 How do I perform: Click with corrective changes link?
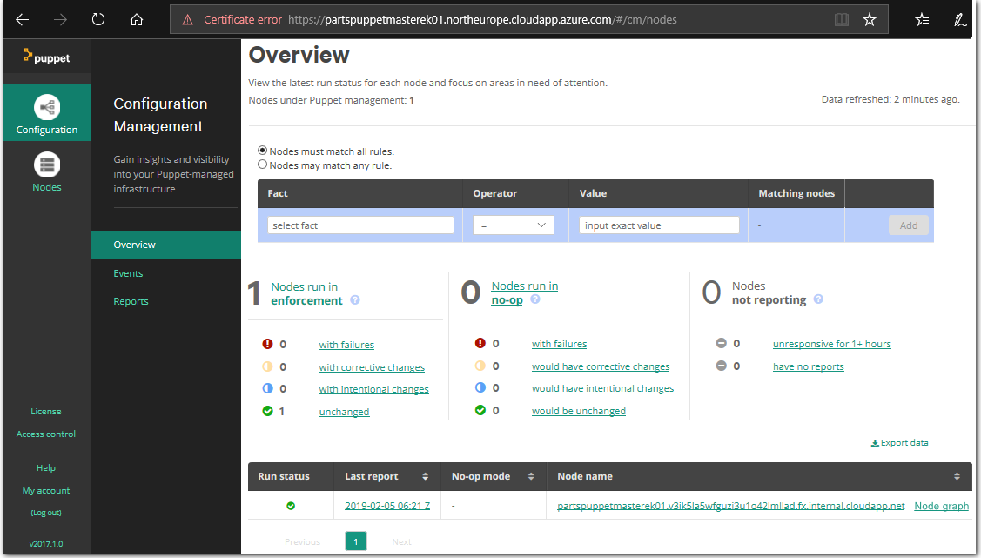tap(372, 367)
